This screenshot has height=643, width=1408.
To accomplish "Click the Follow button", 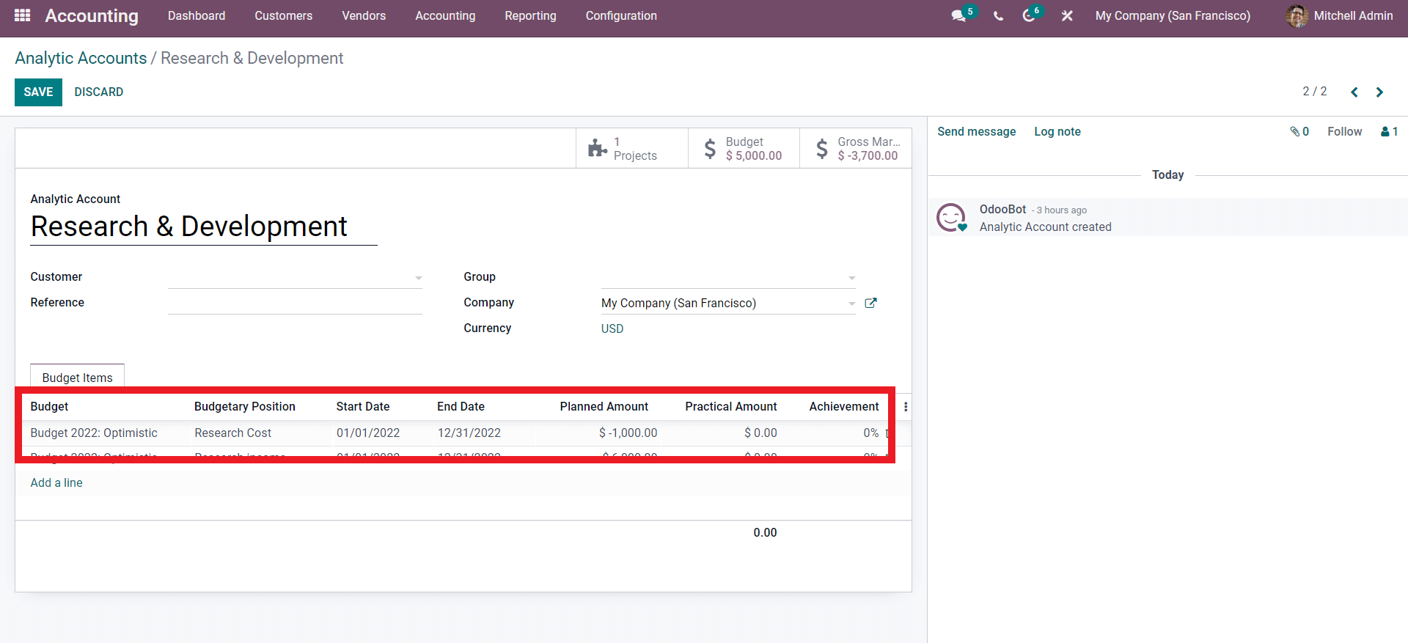I will click(1344, 132).
